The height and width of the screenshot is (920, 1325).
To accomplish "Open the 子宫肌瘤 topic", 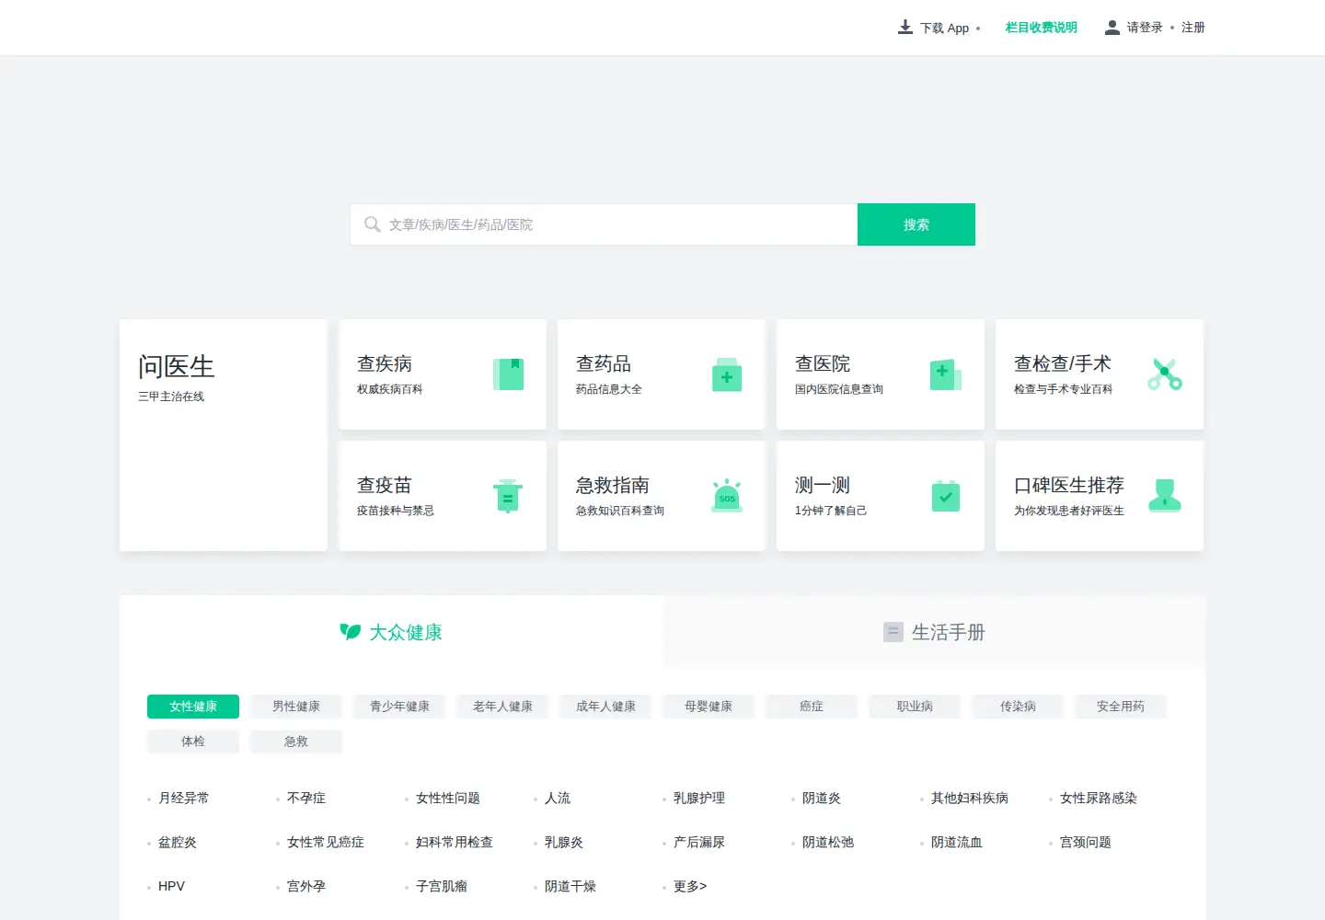I will [442, 886].
